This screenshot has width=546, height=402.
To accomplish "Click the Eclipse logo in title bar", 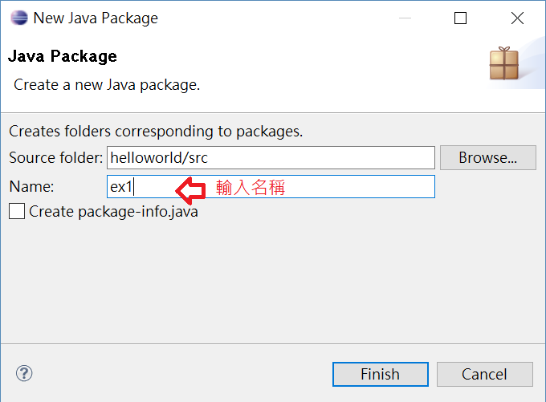I will (18, 18).
